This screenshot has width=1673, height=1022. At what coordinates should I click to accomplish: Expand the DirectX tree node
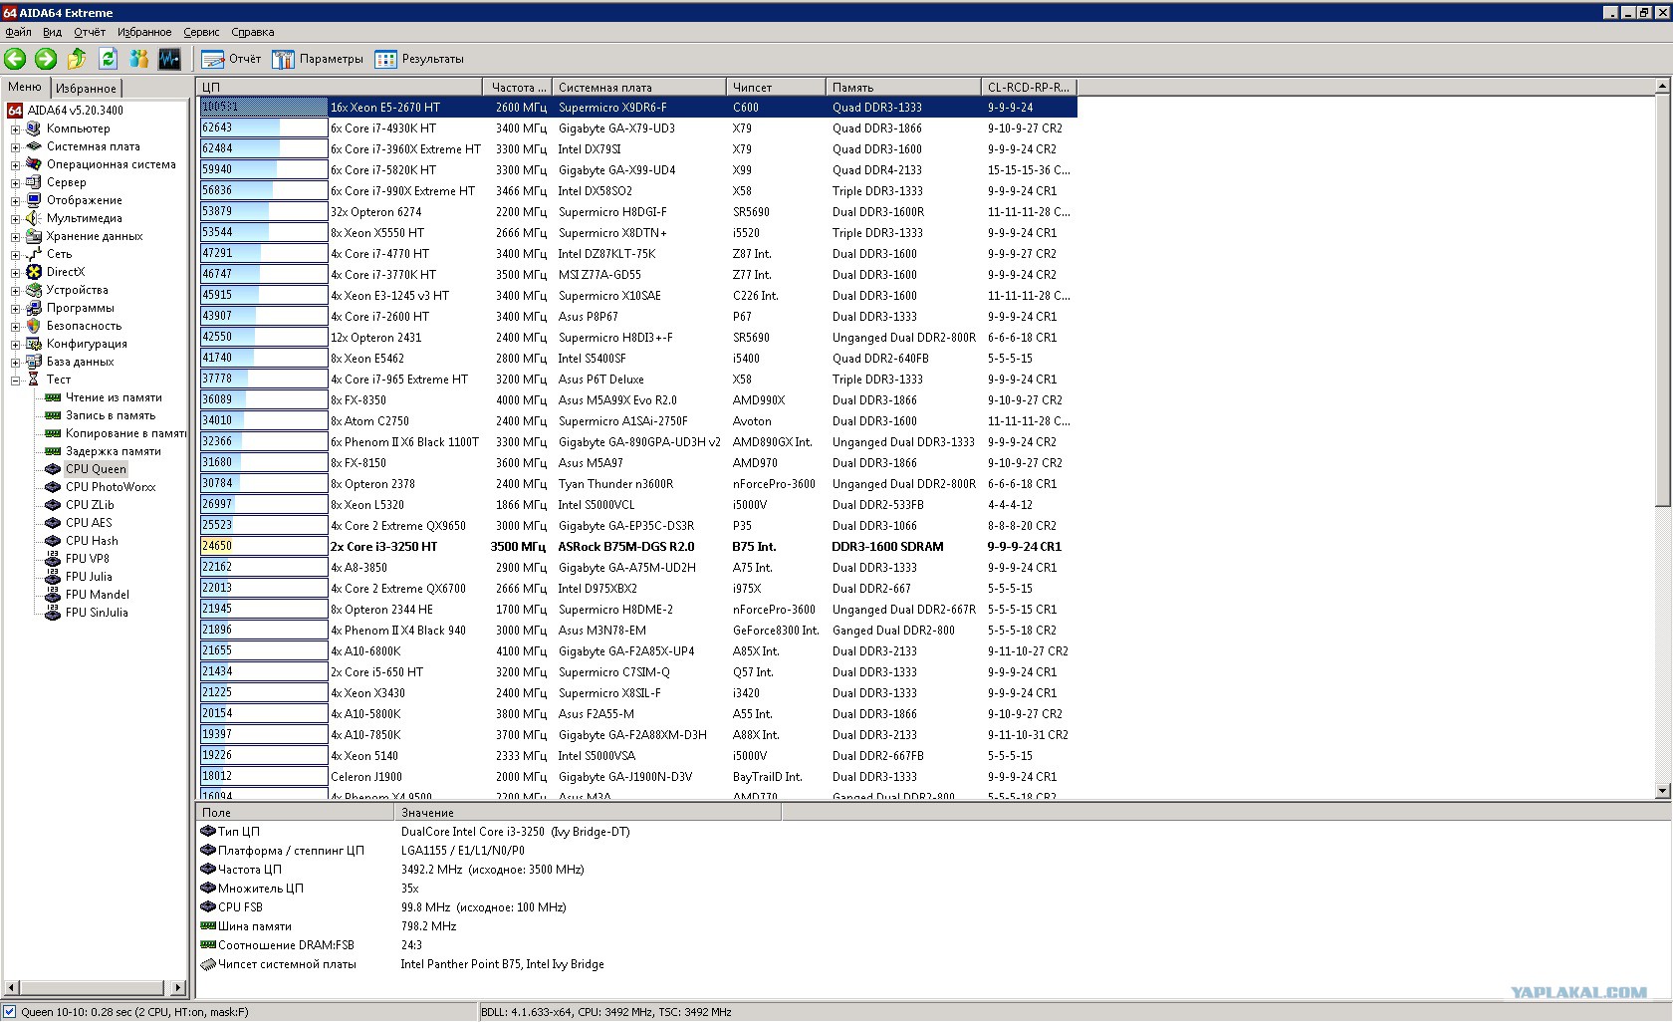tap(15, 272)
